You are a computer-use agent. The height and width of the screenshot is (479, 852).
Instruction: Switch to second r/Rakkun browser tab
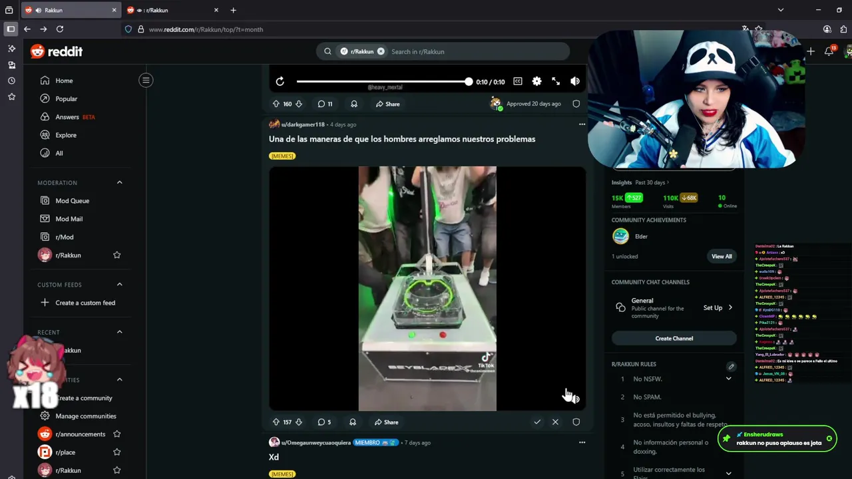click(x=172, y=10)
